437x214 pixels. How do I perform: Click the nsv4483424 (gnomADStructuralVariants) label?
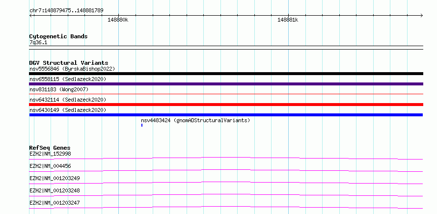(195, 120)
